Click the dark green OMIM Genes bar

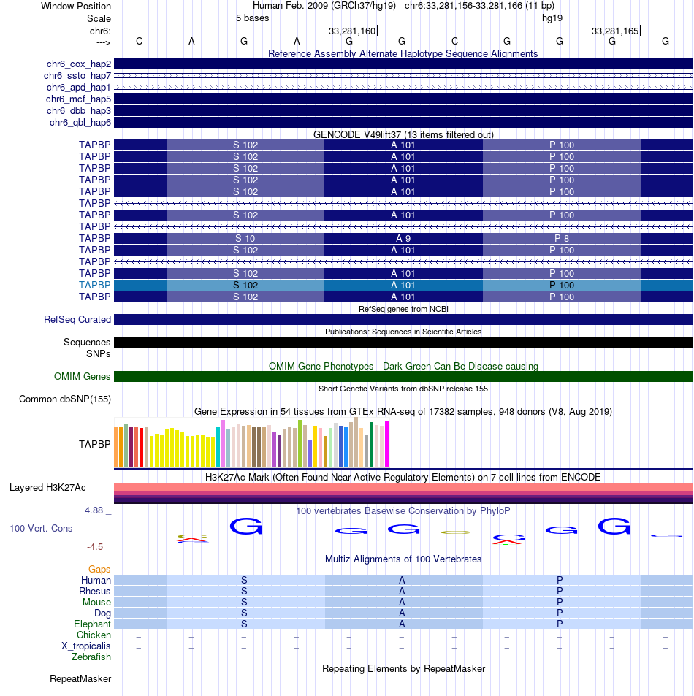(403, 376)
